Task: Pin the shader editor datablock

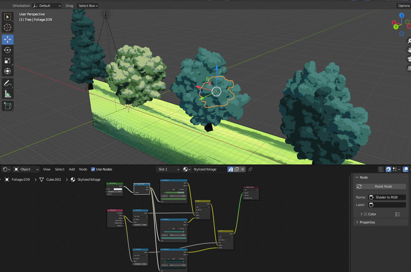Action: 250,169
